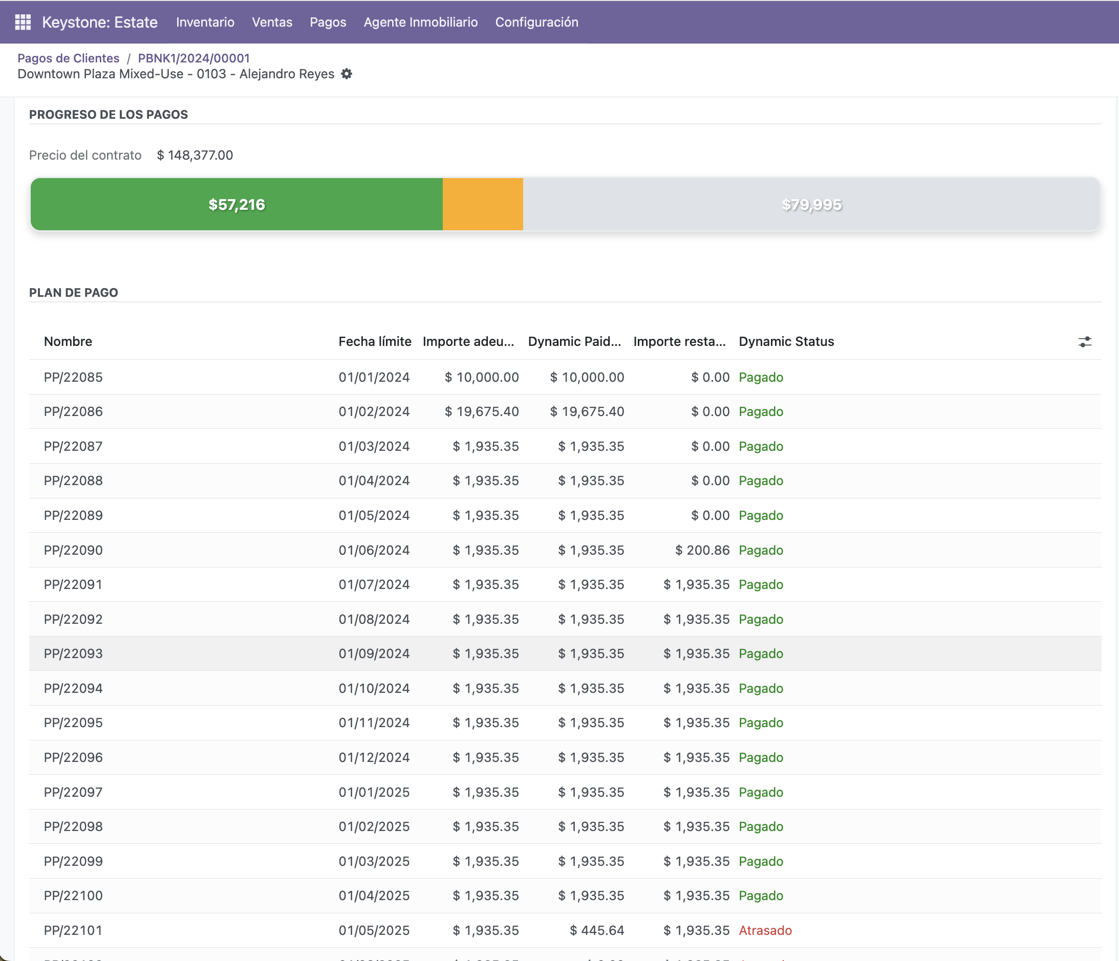Viewport: 1119px width, 961px height.
Task: Click the PBNK1/2024/00001 breadcrumb link
Action: tap(193, 58)
